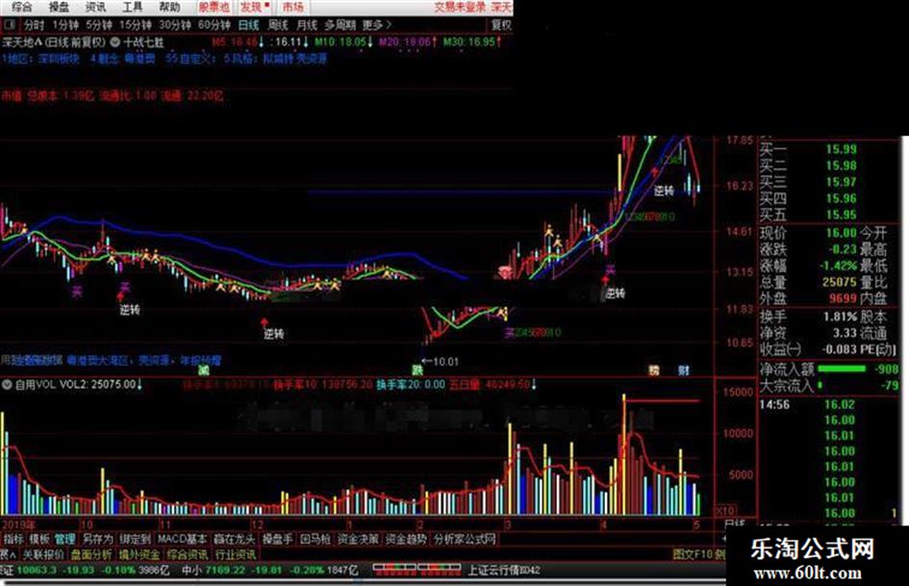The height and width of the screenshot is (586, 909).
Task: Click the 总量 value 25075
Action: tap(839, 282)
